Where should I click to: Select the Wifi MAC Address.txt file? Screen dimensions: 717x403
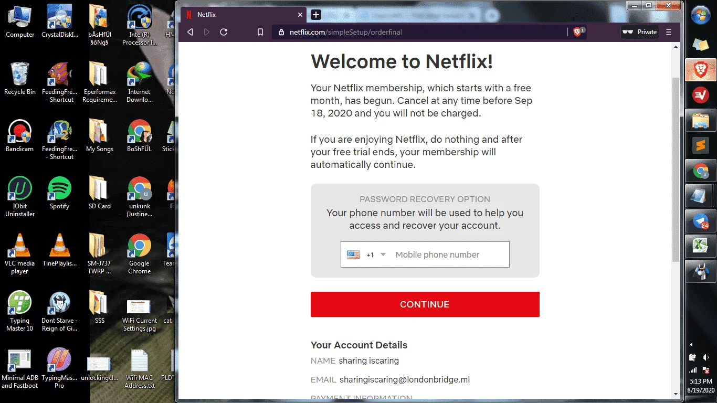click(x=139, y=369)
